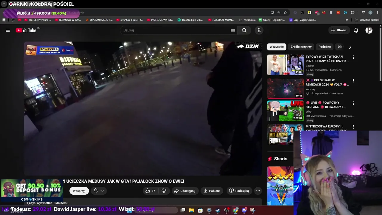
Task: Expand hidden bookmarks with the double chevron
Action: (347, 20)
